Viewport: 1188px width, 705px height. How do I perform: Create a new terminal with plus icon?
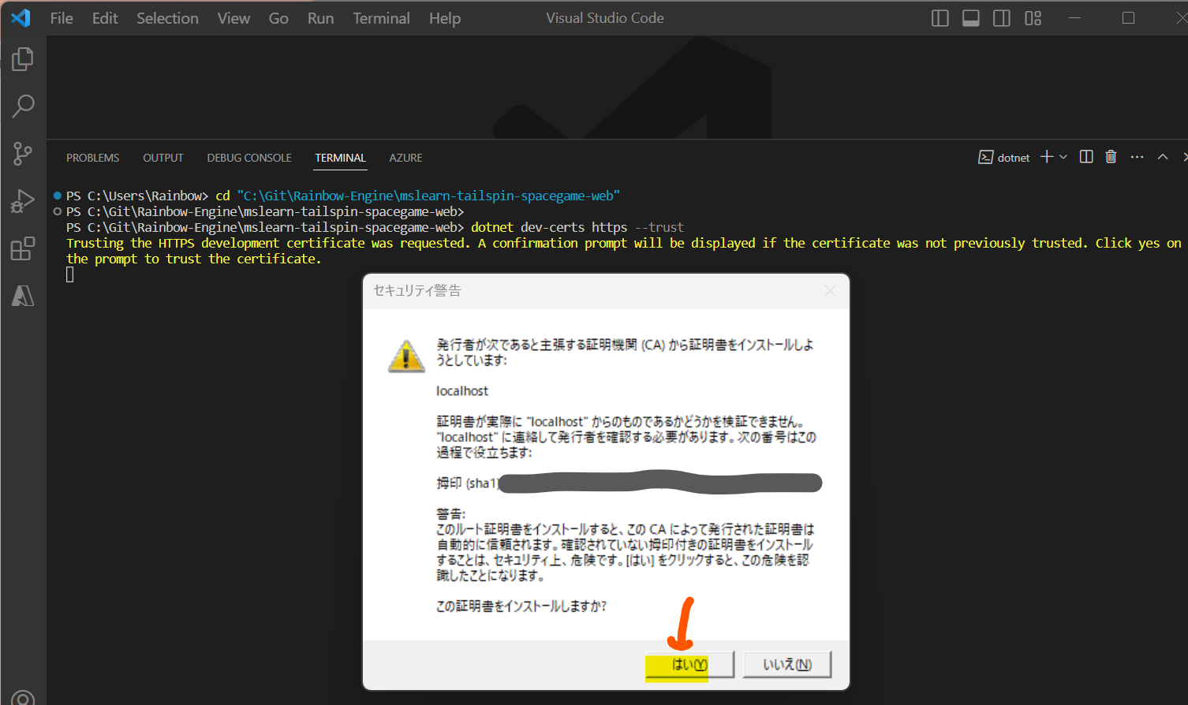(1047, 157)
